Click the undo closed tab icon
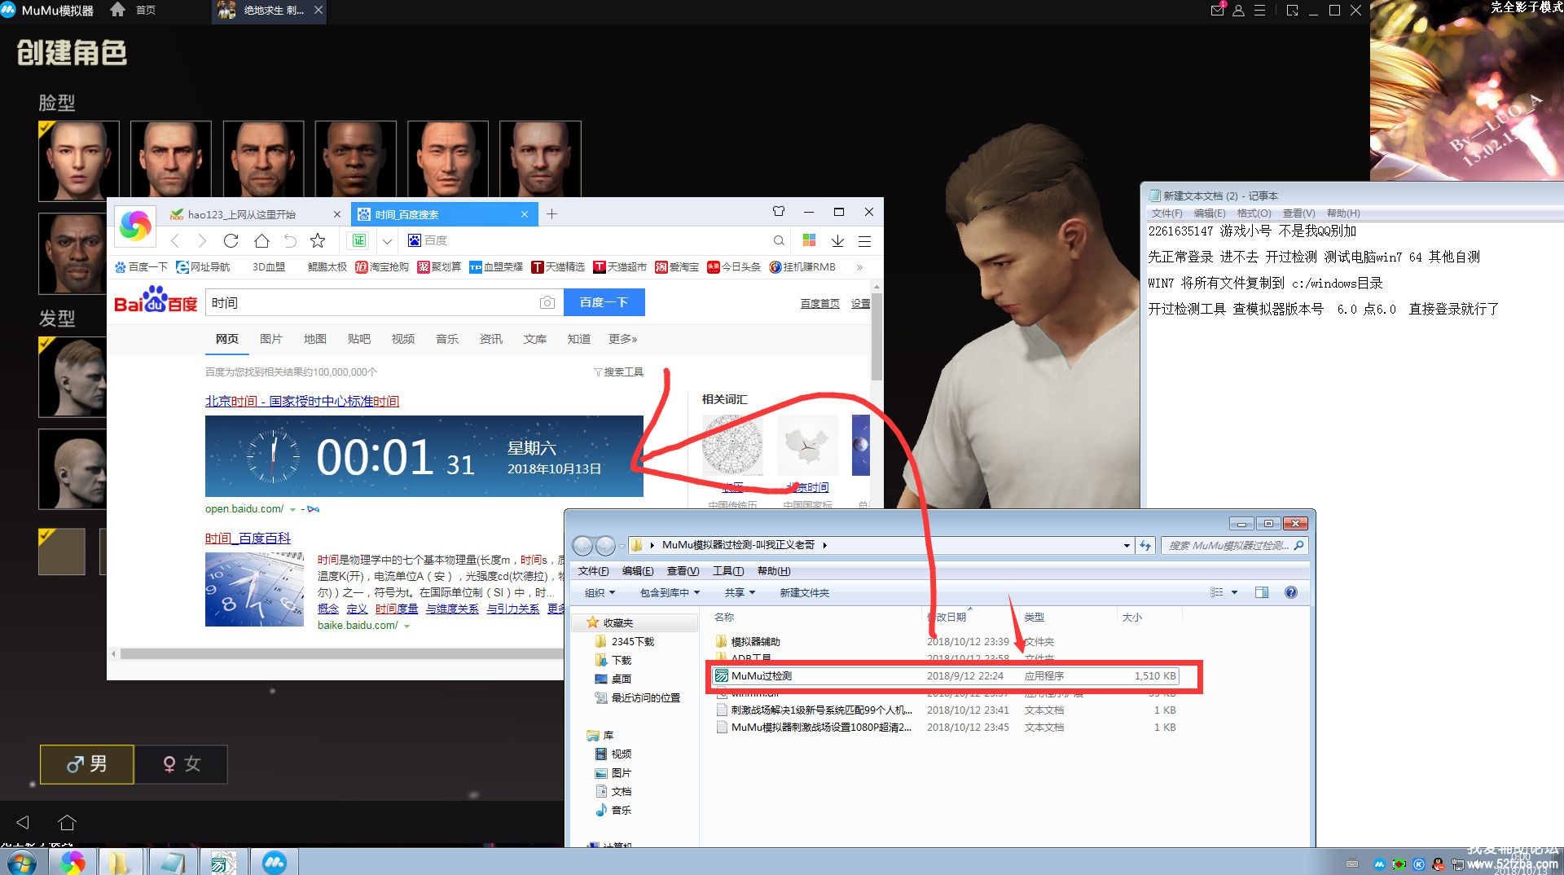1564x875 pixels. point(290,240)
